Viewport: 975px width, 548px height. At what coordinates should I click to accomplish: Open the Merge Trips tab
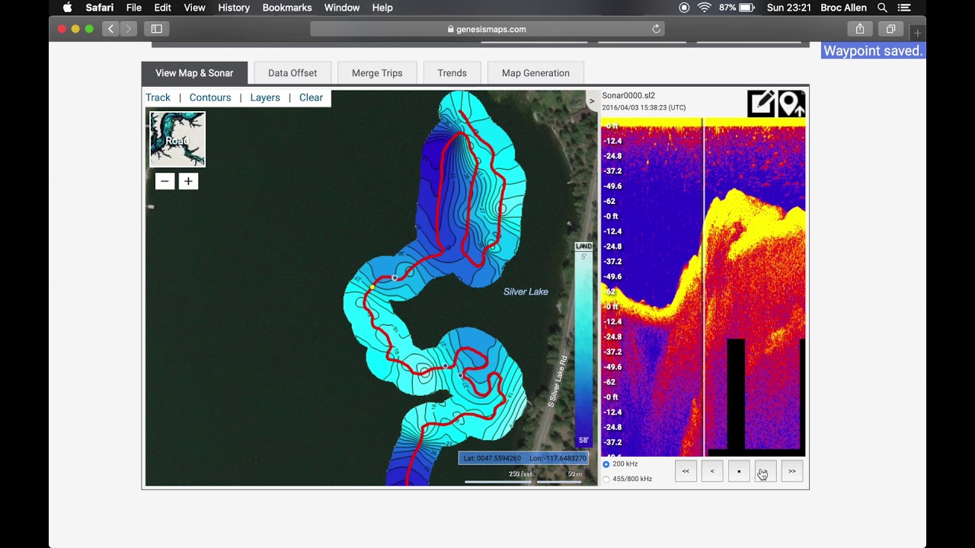point(377,73)
